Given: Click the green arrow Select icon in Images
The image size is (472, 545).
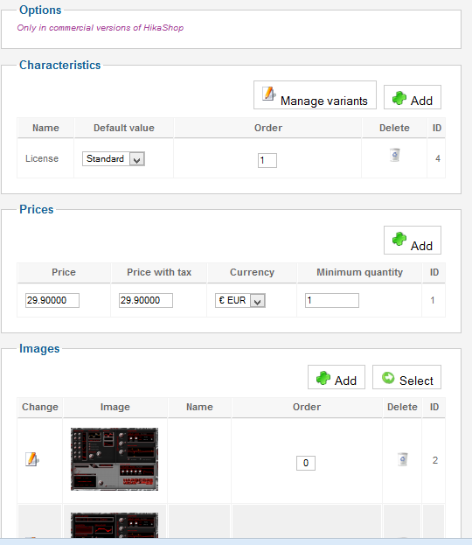Looking at the screenshot, I should click(x=388, y=377).
